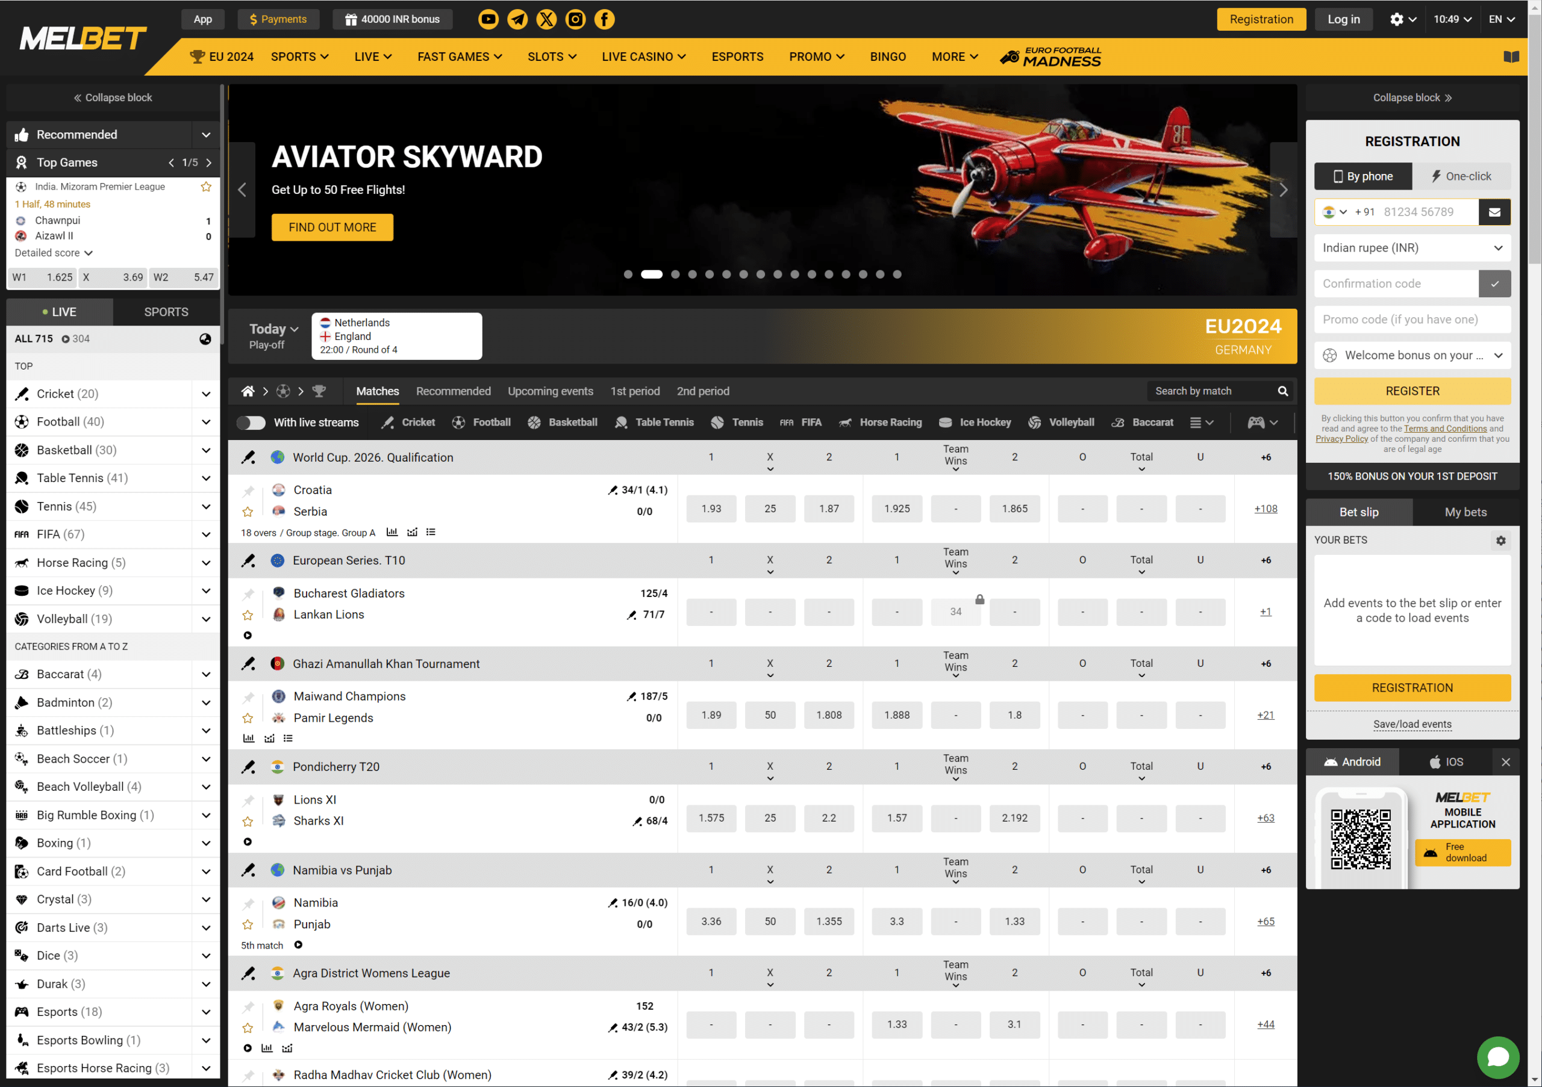The width and height of the screenshot is (1542, 1087).
Task: Favorite the Namibia vs Punjab match
Action: coord(248,925)
